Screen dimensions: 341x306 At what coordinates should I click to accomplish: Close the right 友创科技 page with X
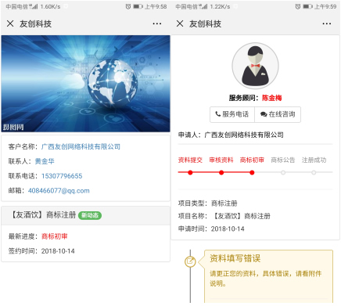180,23
